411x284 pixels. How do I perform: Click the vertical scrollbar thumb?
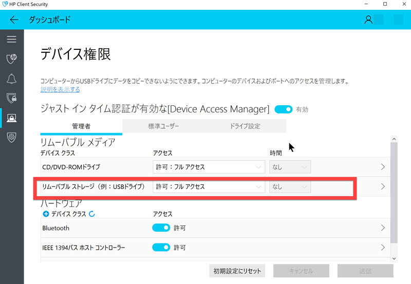click(394, 193)
